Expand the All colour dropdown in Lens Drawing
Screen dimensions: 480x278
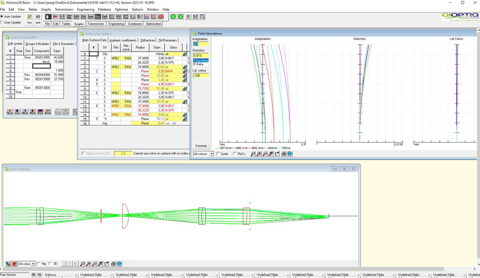[33, 264]
